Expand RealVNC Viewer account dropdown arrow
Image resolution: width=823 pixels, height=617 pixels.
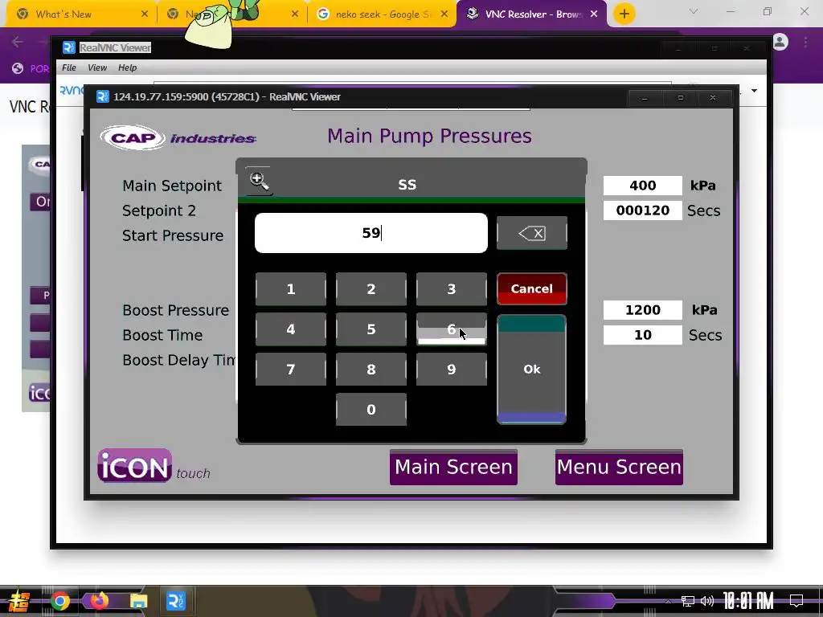pos(754,91)
